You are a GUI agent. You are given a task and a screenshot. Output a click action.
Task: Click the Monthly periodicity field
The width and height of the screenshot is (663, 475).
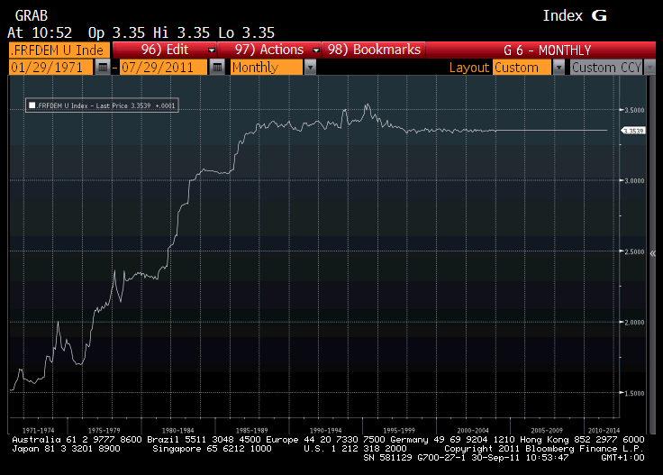point(267,68)
